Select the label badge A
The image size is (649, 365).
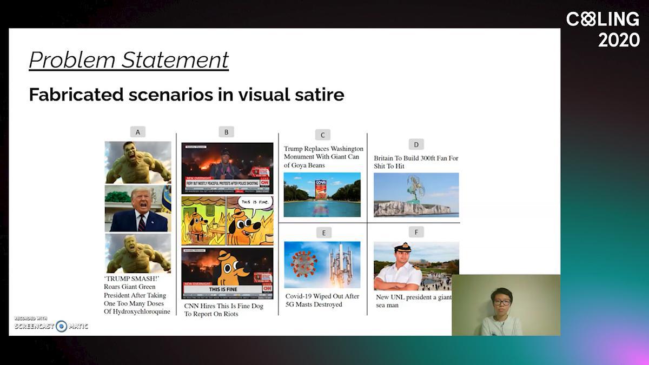tap(138, 132)
